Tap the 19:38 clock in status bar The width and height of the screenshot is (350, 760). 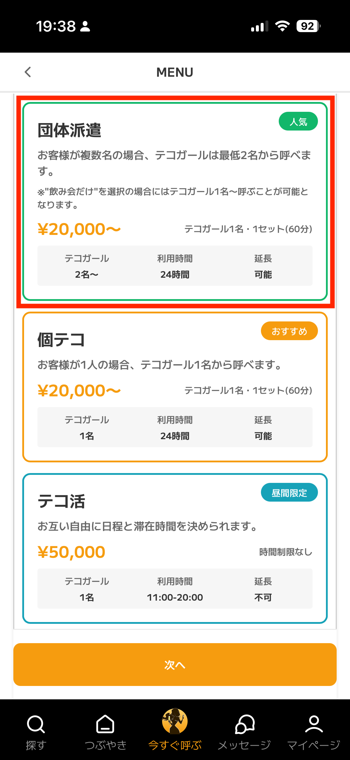[56, 26]
